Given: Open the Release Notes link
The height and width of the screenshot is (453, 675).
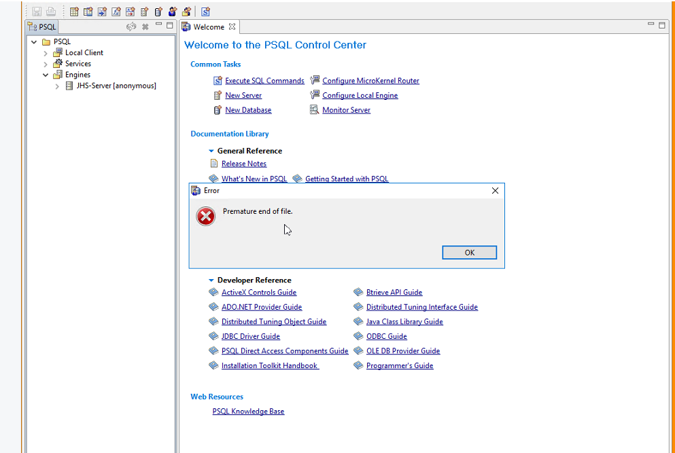Looking at the screenshot, I should 243,164.
